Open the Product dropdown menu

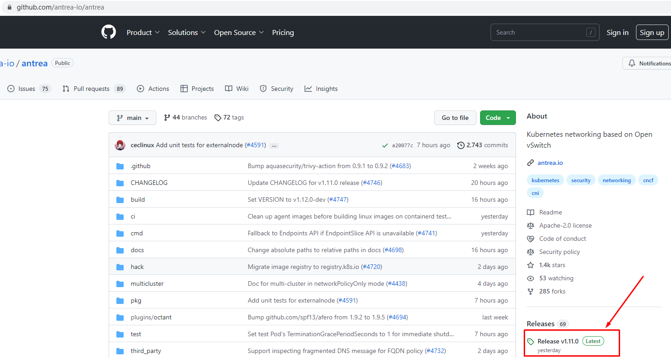[143, 32]
